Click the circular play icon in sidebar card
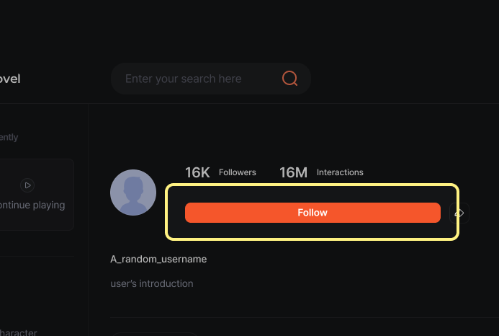 [27, 185]
